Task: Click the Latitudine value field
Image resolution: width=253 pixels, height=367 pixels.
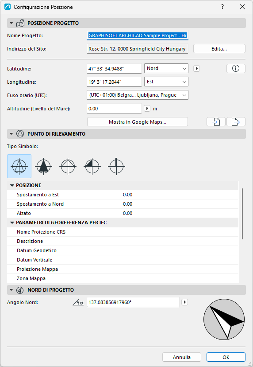Action: coord(114,69)
